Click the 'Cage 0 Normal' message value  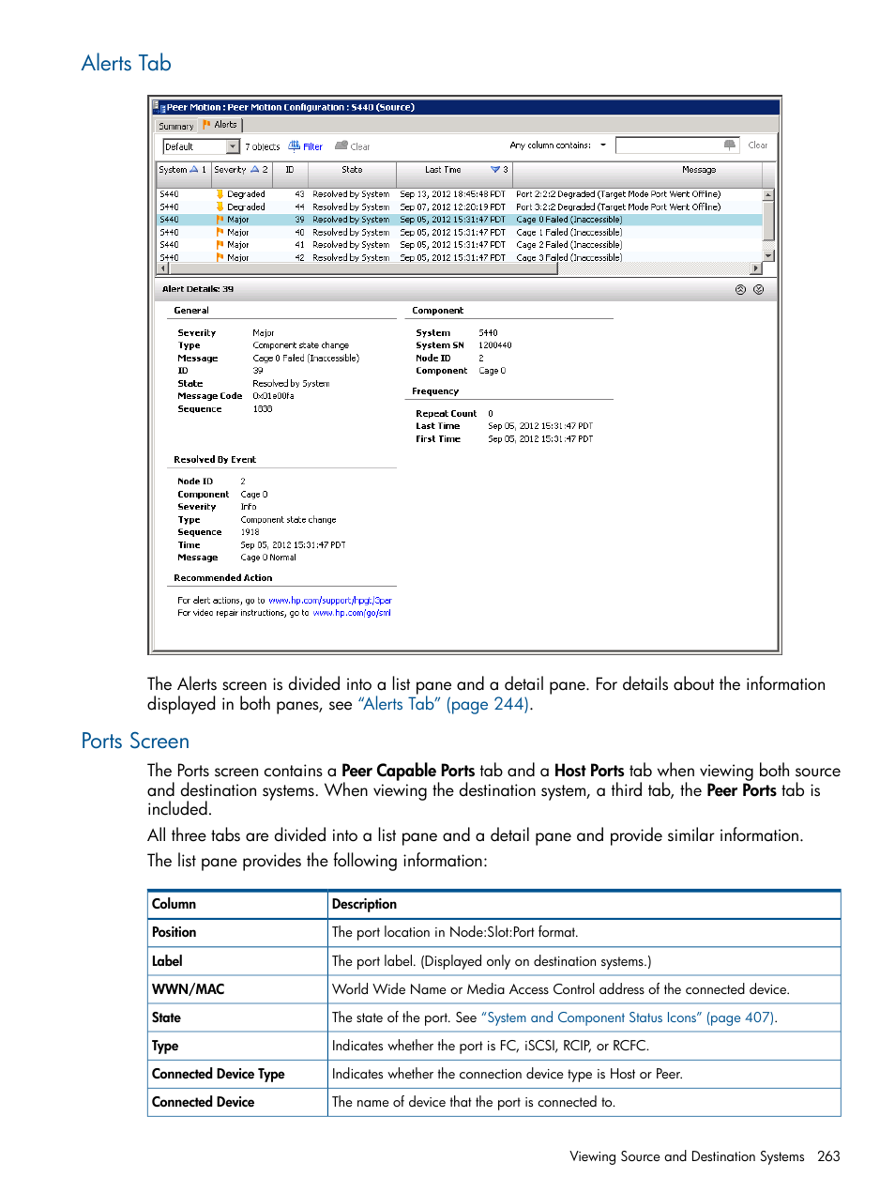tap(268, 558)
